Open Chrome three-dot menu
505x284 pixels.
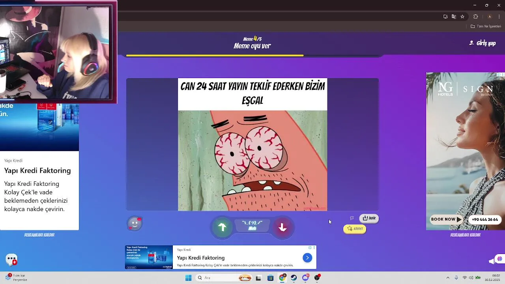pos(499,17)
